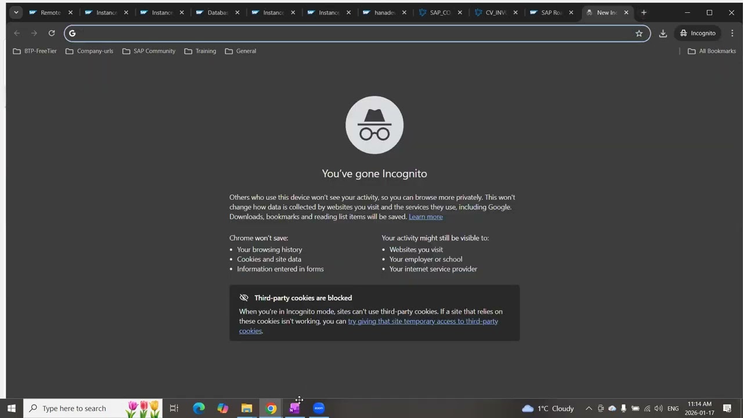The width and height of the screenshot is (743, 418).
Task: Open the Windows Start menu
Action: click(12, 408)
